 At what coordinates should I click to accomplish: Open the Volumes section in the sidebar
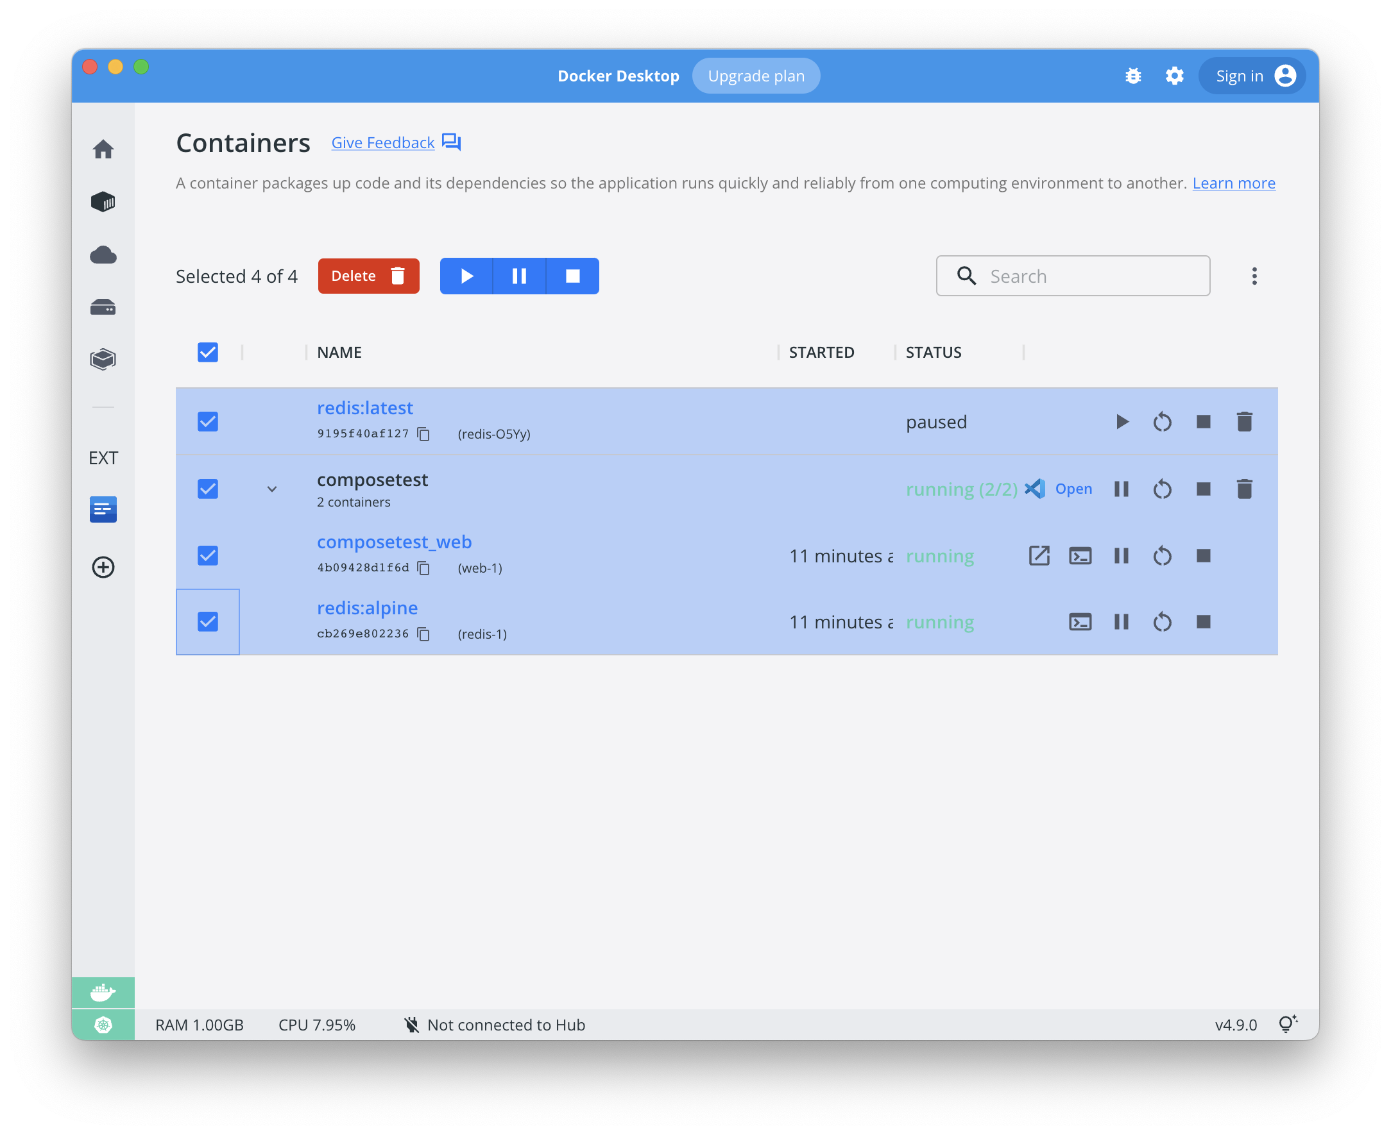click(x=103, y=307)
